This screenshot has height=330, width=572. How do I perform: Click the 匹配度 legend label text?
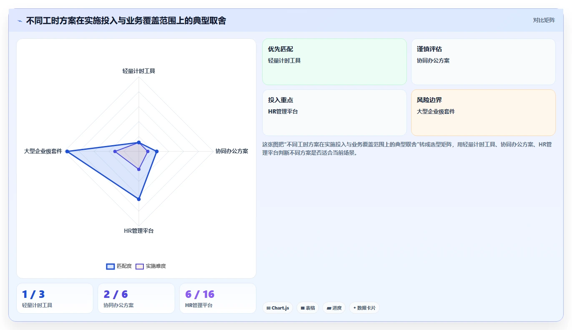click(124, 266)
